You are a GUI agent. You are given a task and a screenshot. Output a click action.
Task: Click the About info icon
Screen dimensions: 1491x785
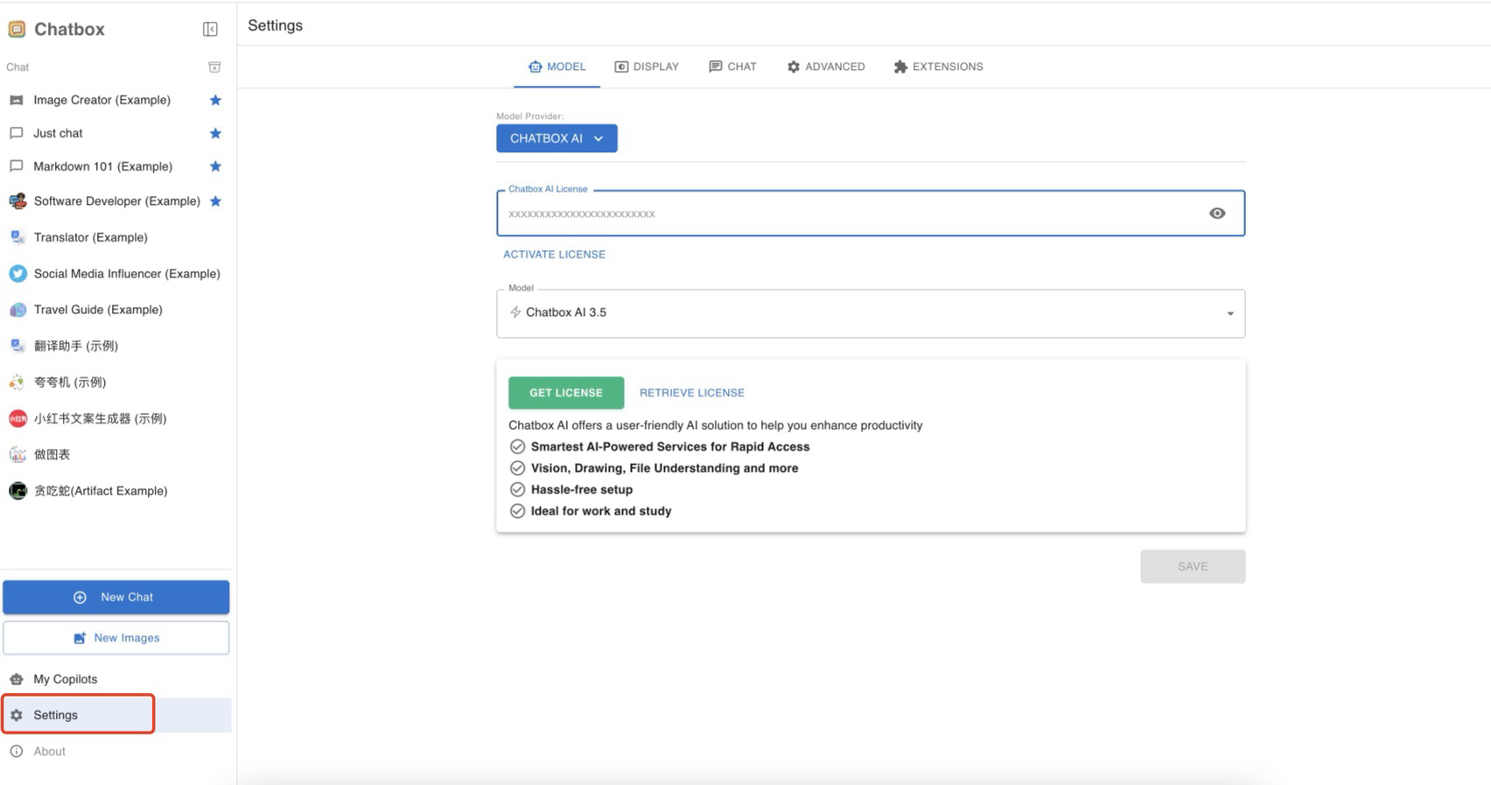click(17, 751)
